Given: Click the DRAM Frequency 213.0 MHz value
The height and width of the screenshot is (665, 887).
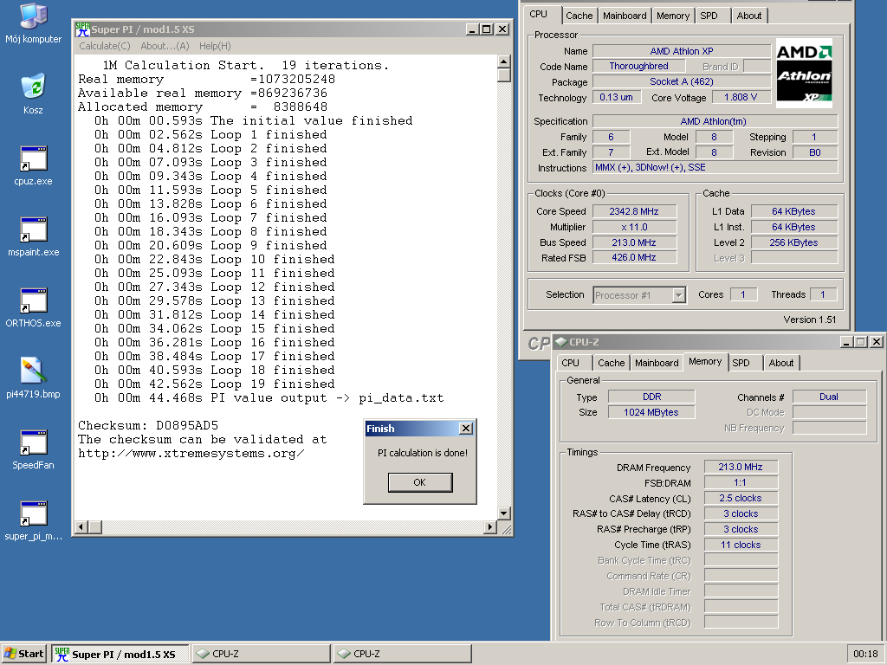Looking at the screenshot, I should click(x=741, y=467).
